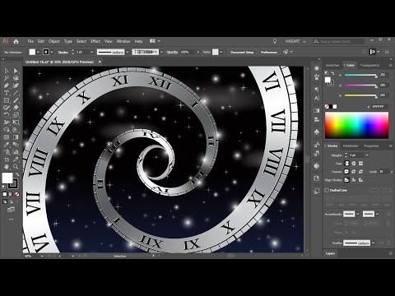Select the Shape Builder tool

tap(7, 130)
